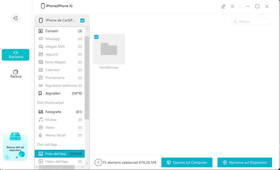This screenshot has height=170, width=280.
Task: Click the circled back arrow icon
Action: pos(98,162)
